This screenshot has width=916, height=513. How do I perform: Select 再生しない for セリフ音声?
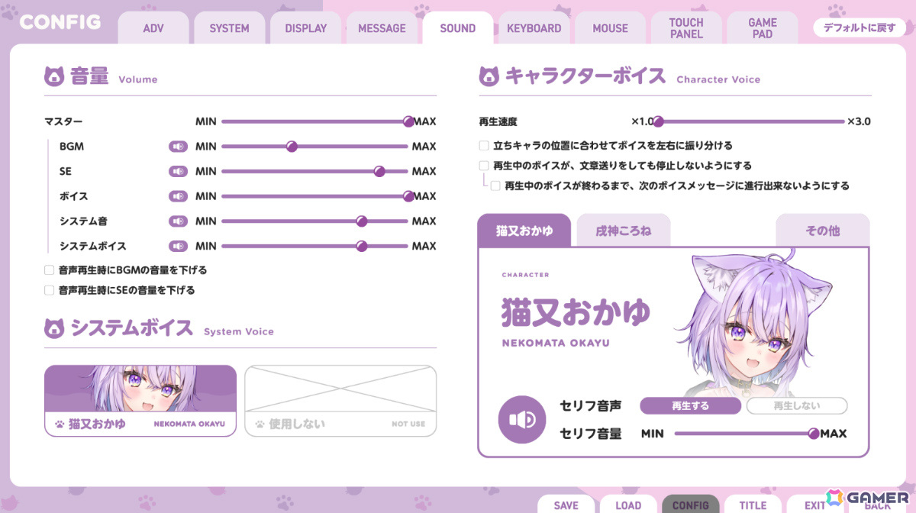pos(797,406)
